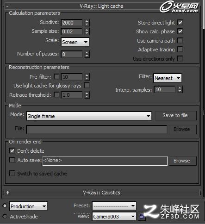Open the Scale dropdown showing Screen
The image size is (205, 224).
(75, 42)
